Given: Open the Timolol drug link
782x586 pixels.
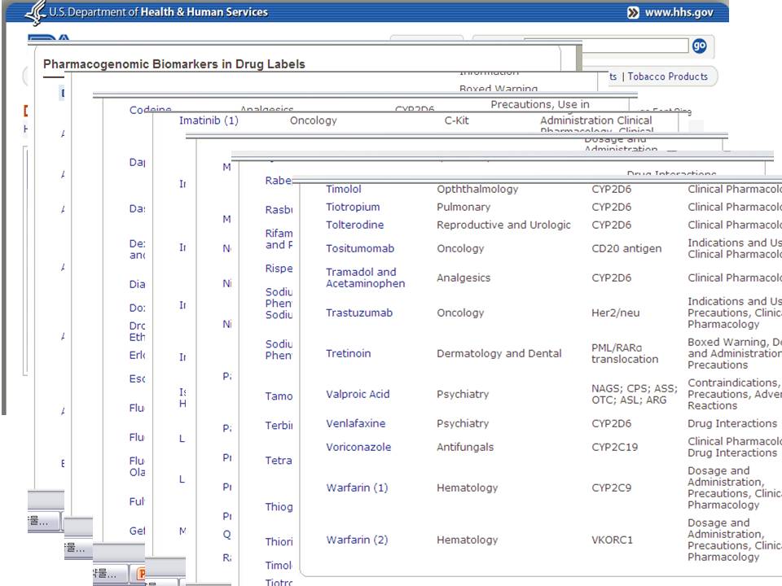Looking at the screenshot, I should point(344,189).
